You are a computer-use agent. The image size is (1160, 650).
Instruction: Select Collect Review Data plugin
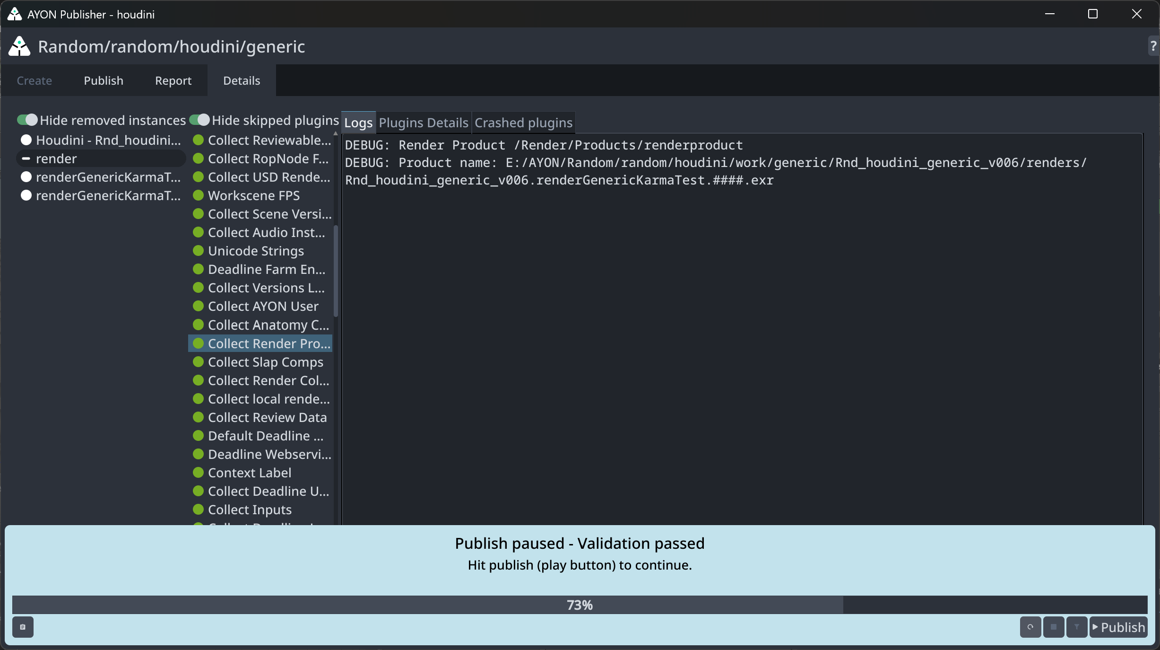[260, 417]
